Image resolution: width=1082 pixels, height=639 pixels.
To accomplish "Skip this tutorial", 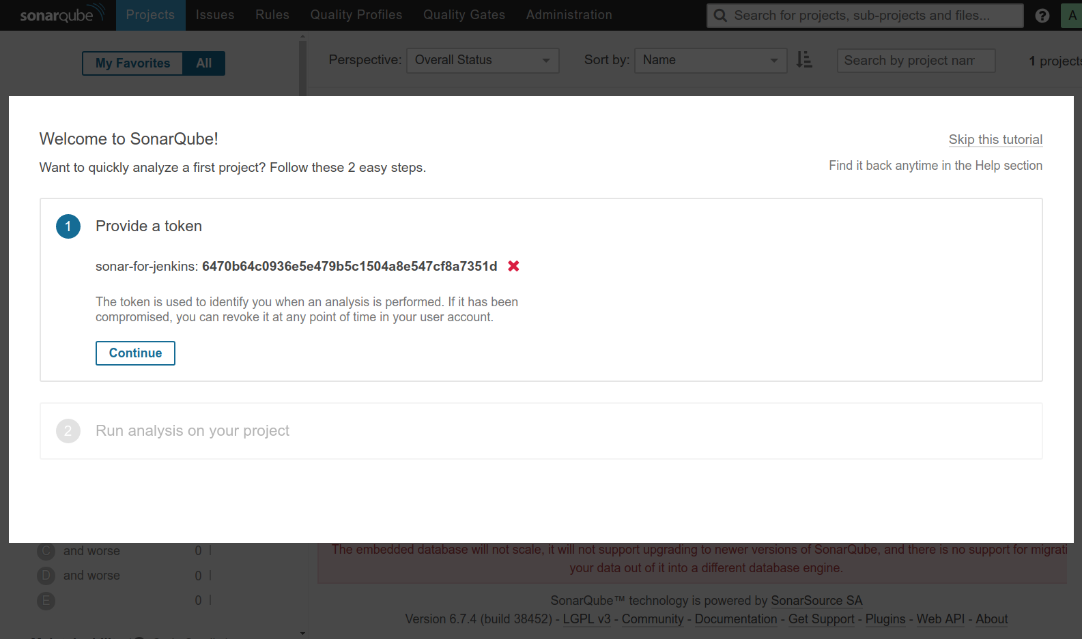I will point(995,140).
